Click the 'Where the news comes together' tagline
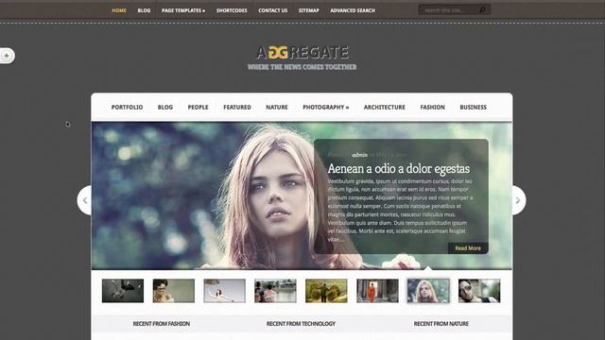The image size is (605, 340). point(302,67)
